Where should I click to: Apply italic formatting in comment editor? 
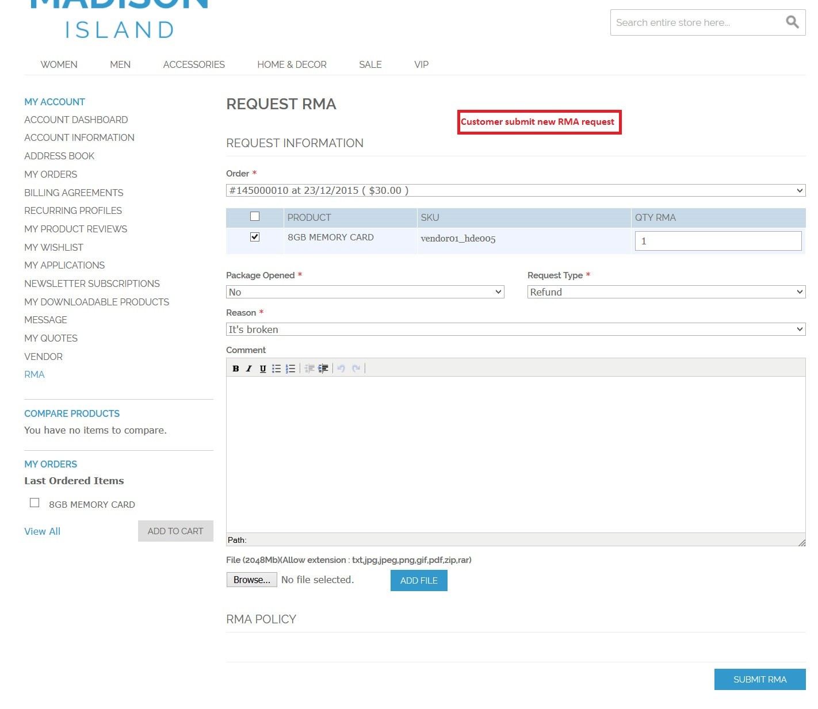pos(249,369)
